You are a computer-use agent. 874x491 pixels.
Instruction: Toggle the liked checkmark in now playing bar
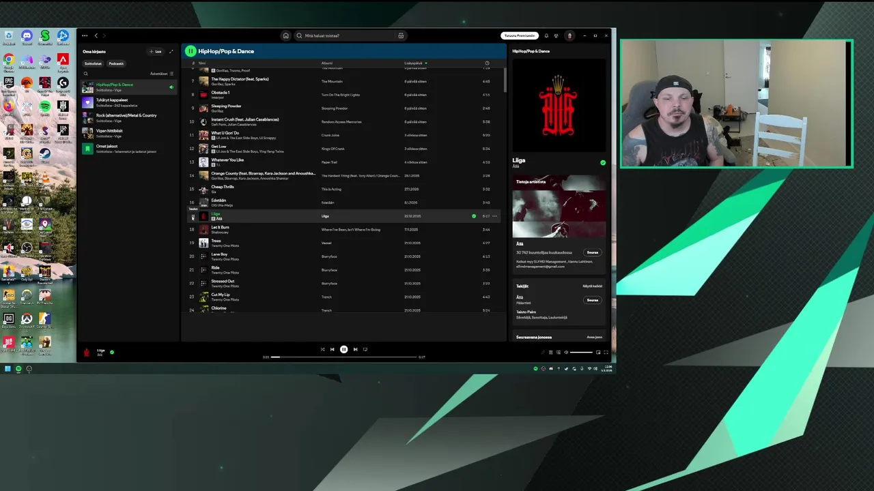tap(112, 353)
